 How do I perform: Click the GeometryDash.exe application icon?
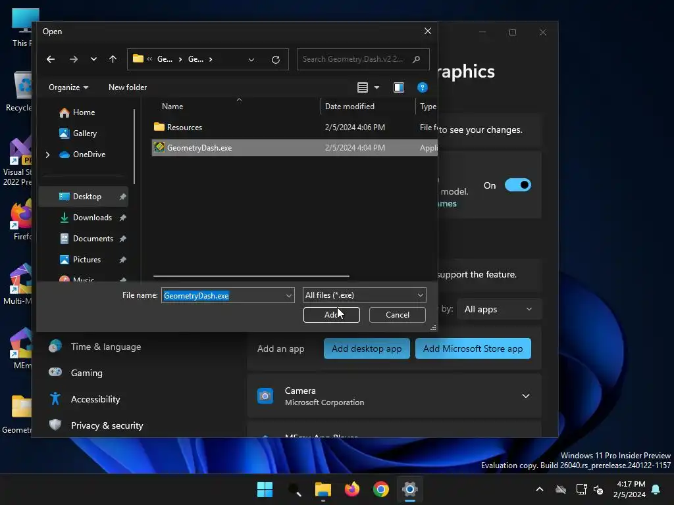[159, 147]
